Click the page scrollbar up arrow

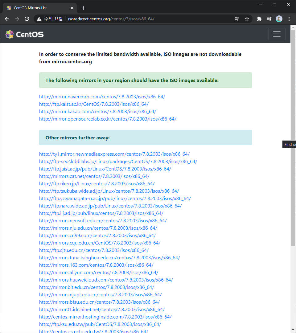pos(293,27)
